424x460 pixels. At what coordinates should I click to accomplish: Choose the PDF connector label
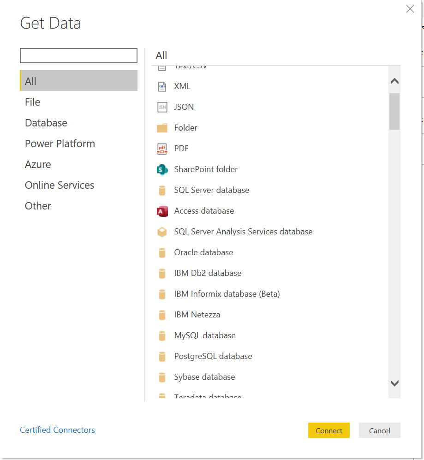pos(181,149)
